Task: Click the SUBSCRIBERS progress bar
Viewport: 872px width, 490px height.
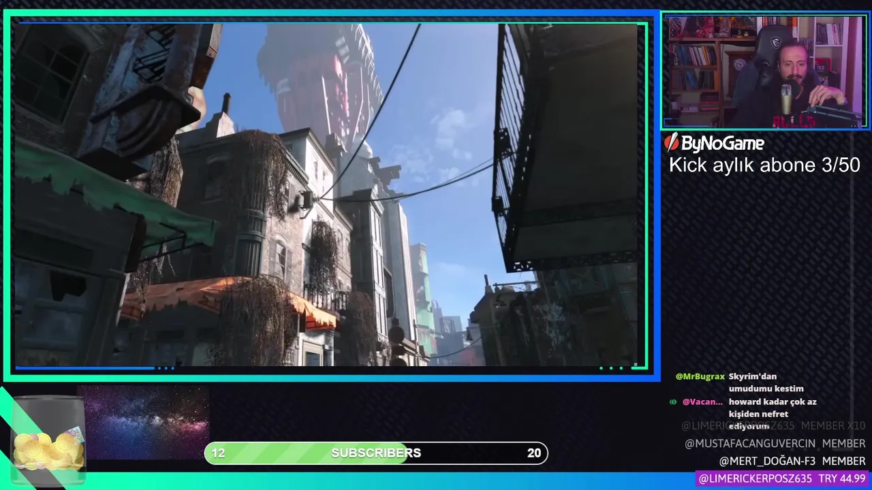Action: [376, 453]
